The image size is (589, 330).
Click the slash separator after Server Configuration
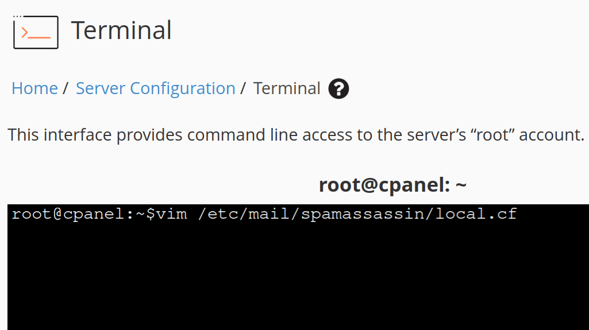(243, 88)
